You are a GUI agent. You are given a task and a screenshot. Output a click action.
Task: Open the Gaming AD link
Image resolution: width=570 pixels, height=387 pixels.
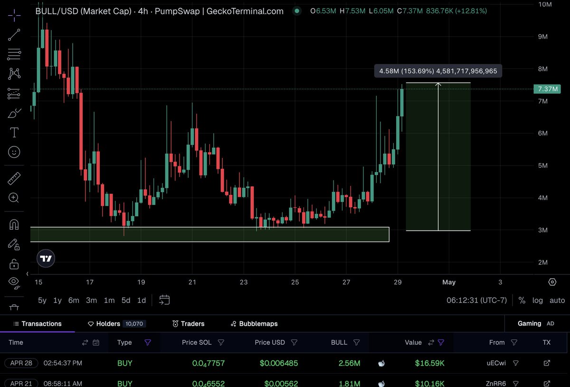point(536,323)
